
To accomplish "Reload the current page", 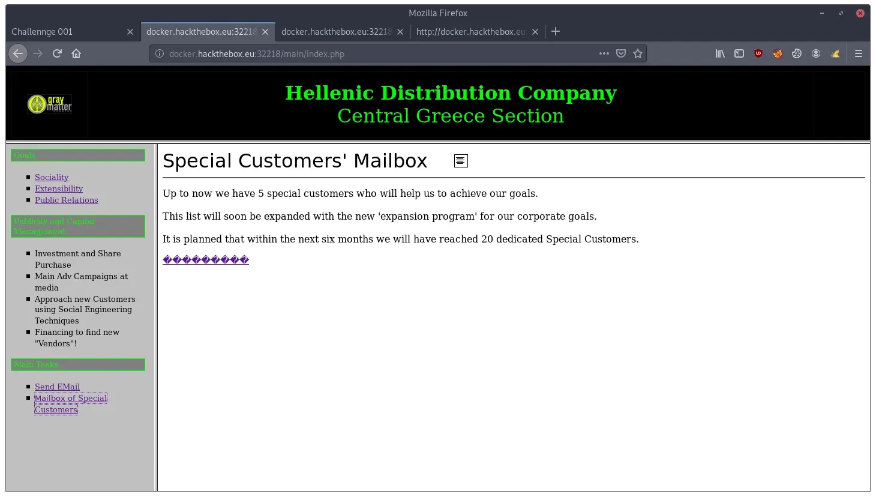I will (x=57, y=53).
